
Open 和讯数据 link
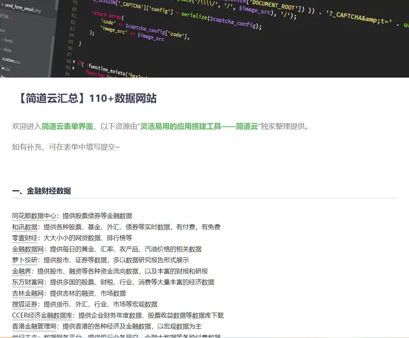click(x=25, y=227)
